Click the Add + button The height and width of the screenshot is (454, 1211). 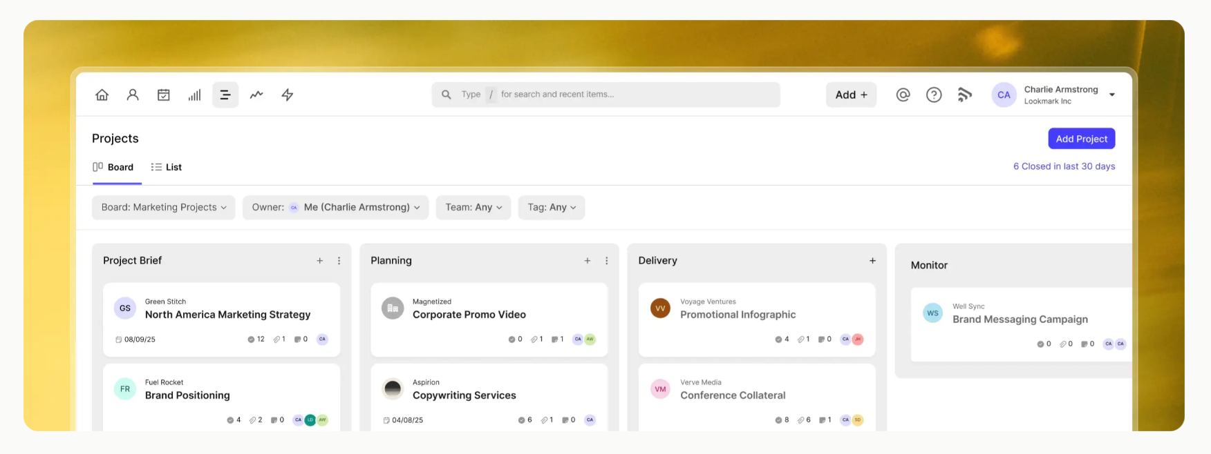(851, 95)
